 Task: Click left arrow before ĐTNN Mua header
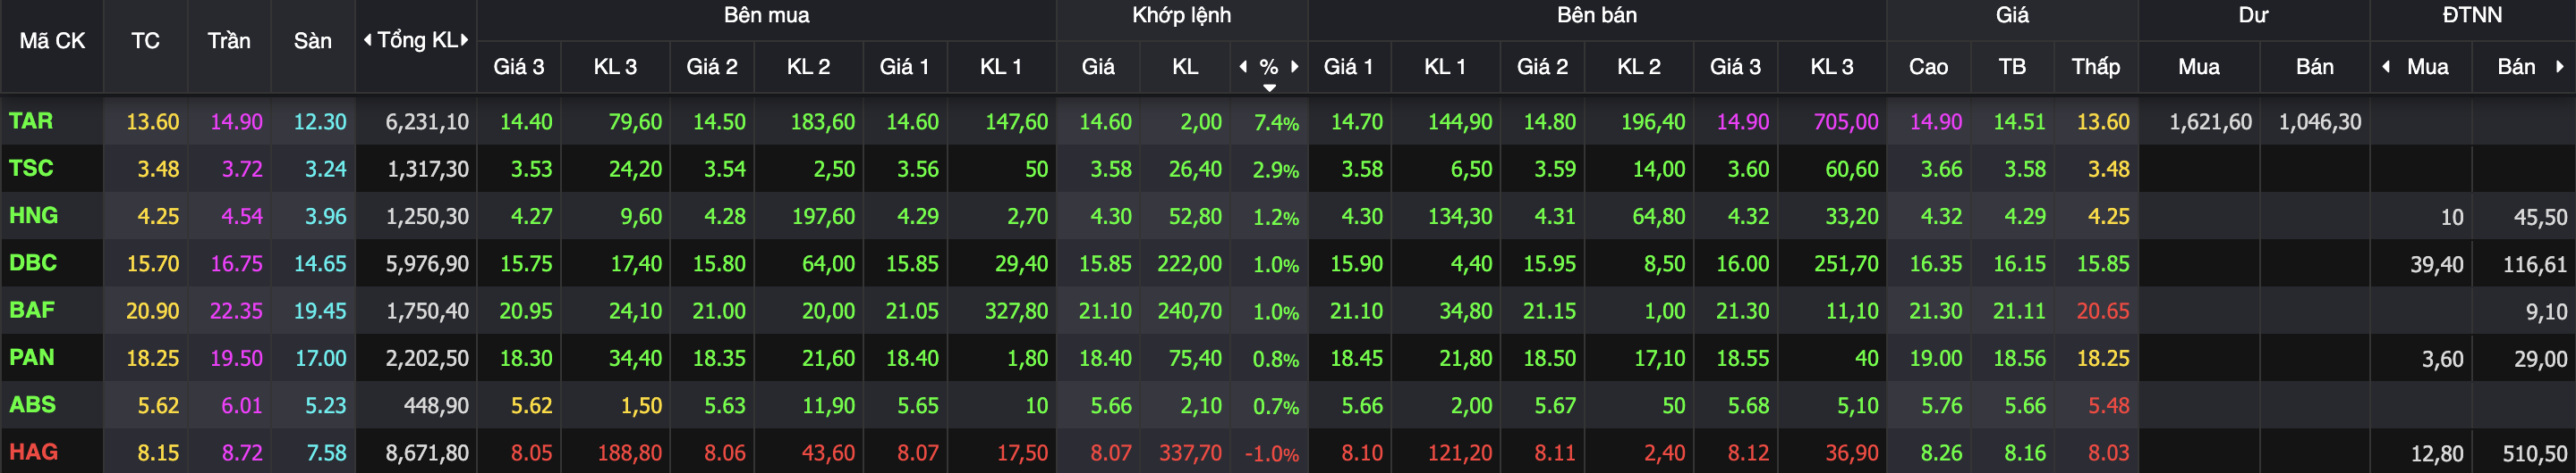[x=2387, y=66]
